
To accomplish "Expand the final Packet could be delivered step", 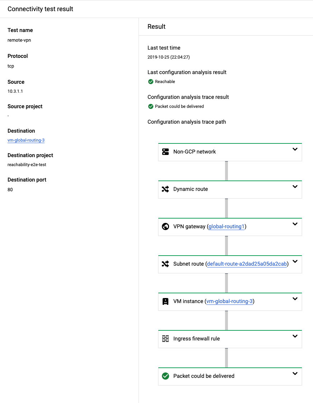I will coord(295,374).
